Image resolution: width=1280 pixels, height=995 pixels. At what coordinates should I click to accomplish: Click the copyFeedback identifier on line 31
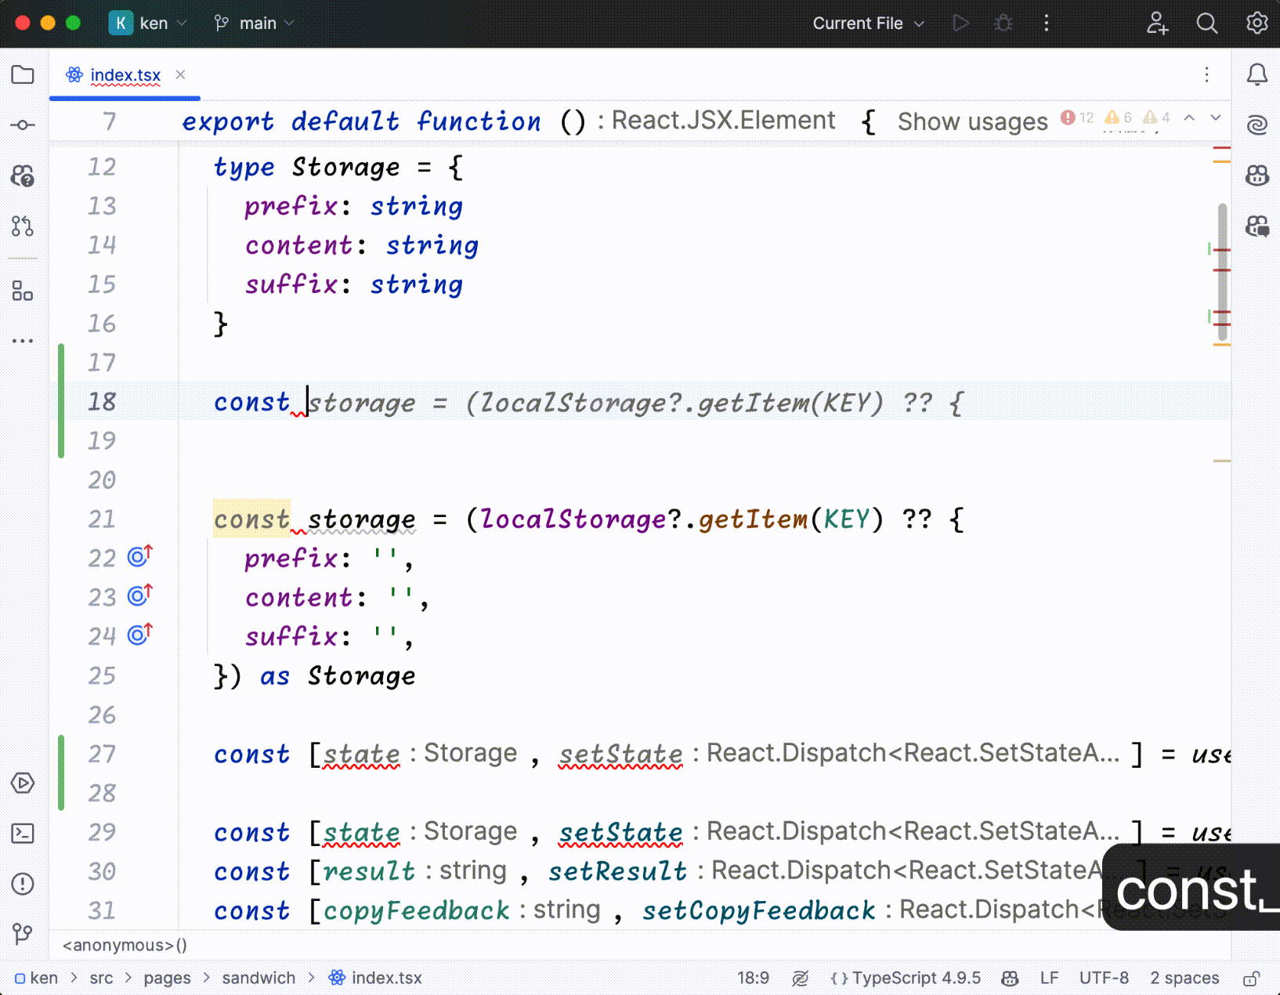click(x=416, y=910)
